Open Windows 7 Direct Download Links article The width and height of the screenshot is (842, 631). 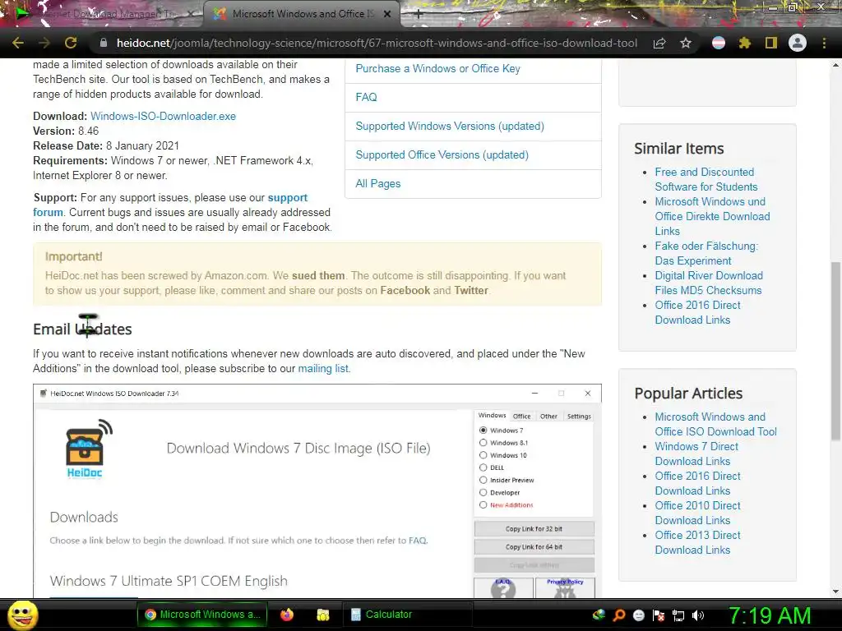tap(696, 454)
